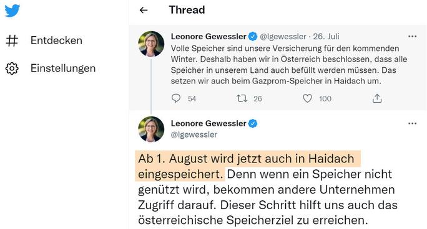427x229 pixels.
Task: View first tweet's profile picture
Action: pyautogui.click(x=151, y=44)
